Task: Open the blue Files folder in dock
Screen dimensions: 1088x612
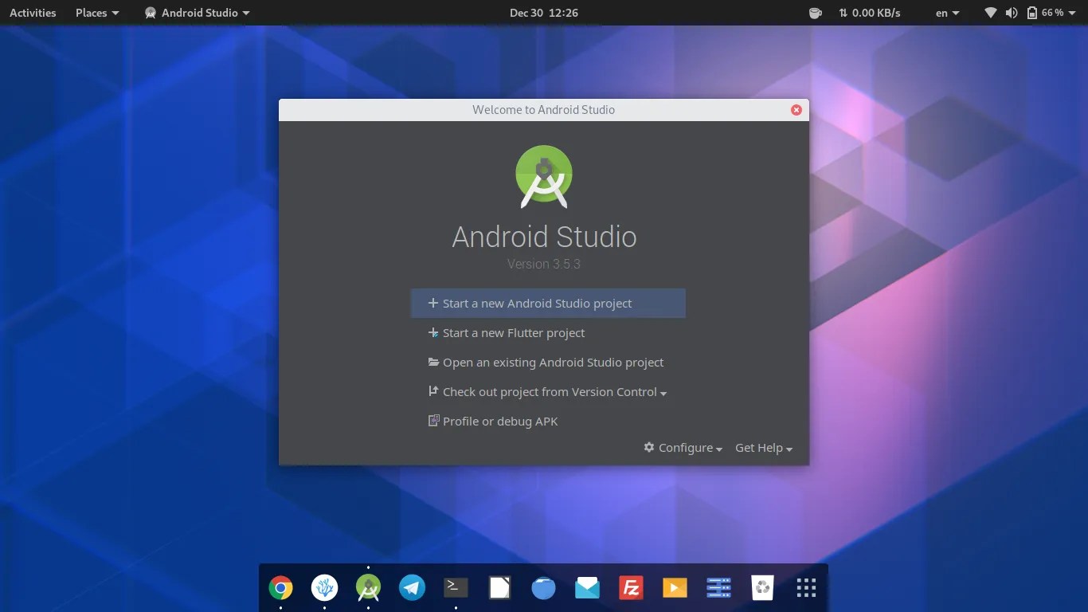Action: click(543, 588)
